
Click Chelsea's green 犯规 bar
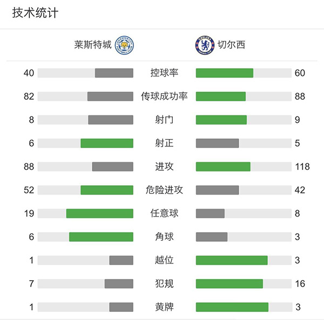[230, 283]
